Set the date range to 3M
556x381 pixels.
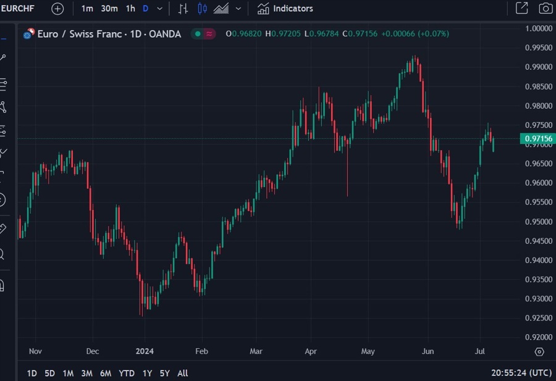pyautogui.click(x=87, y=373)
